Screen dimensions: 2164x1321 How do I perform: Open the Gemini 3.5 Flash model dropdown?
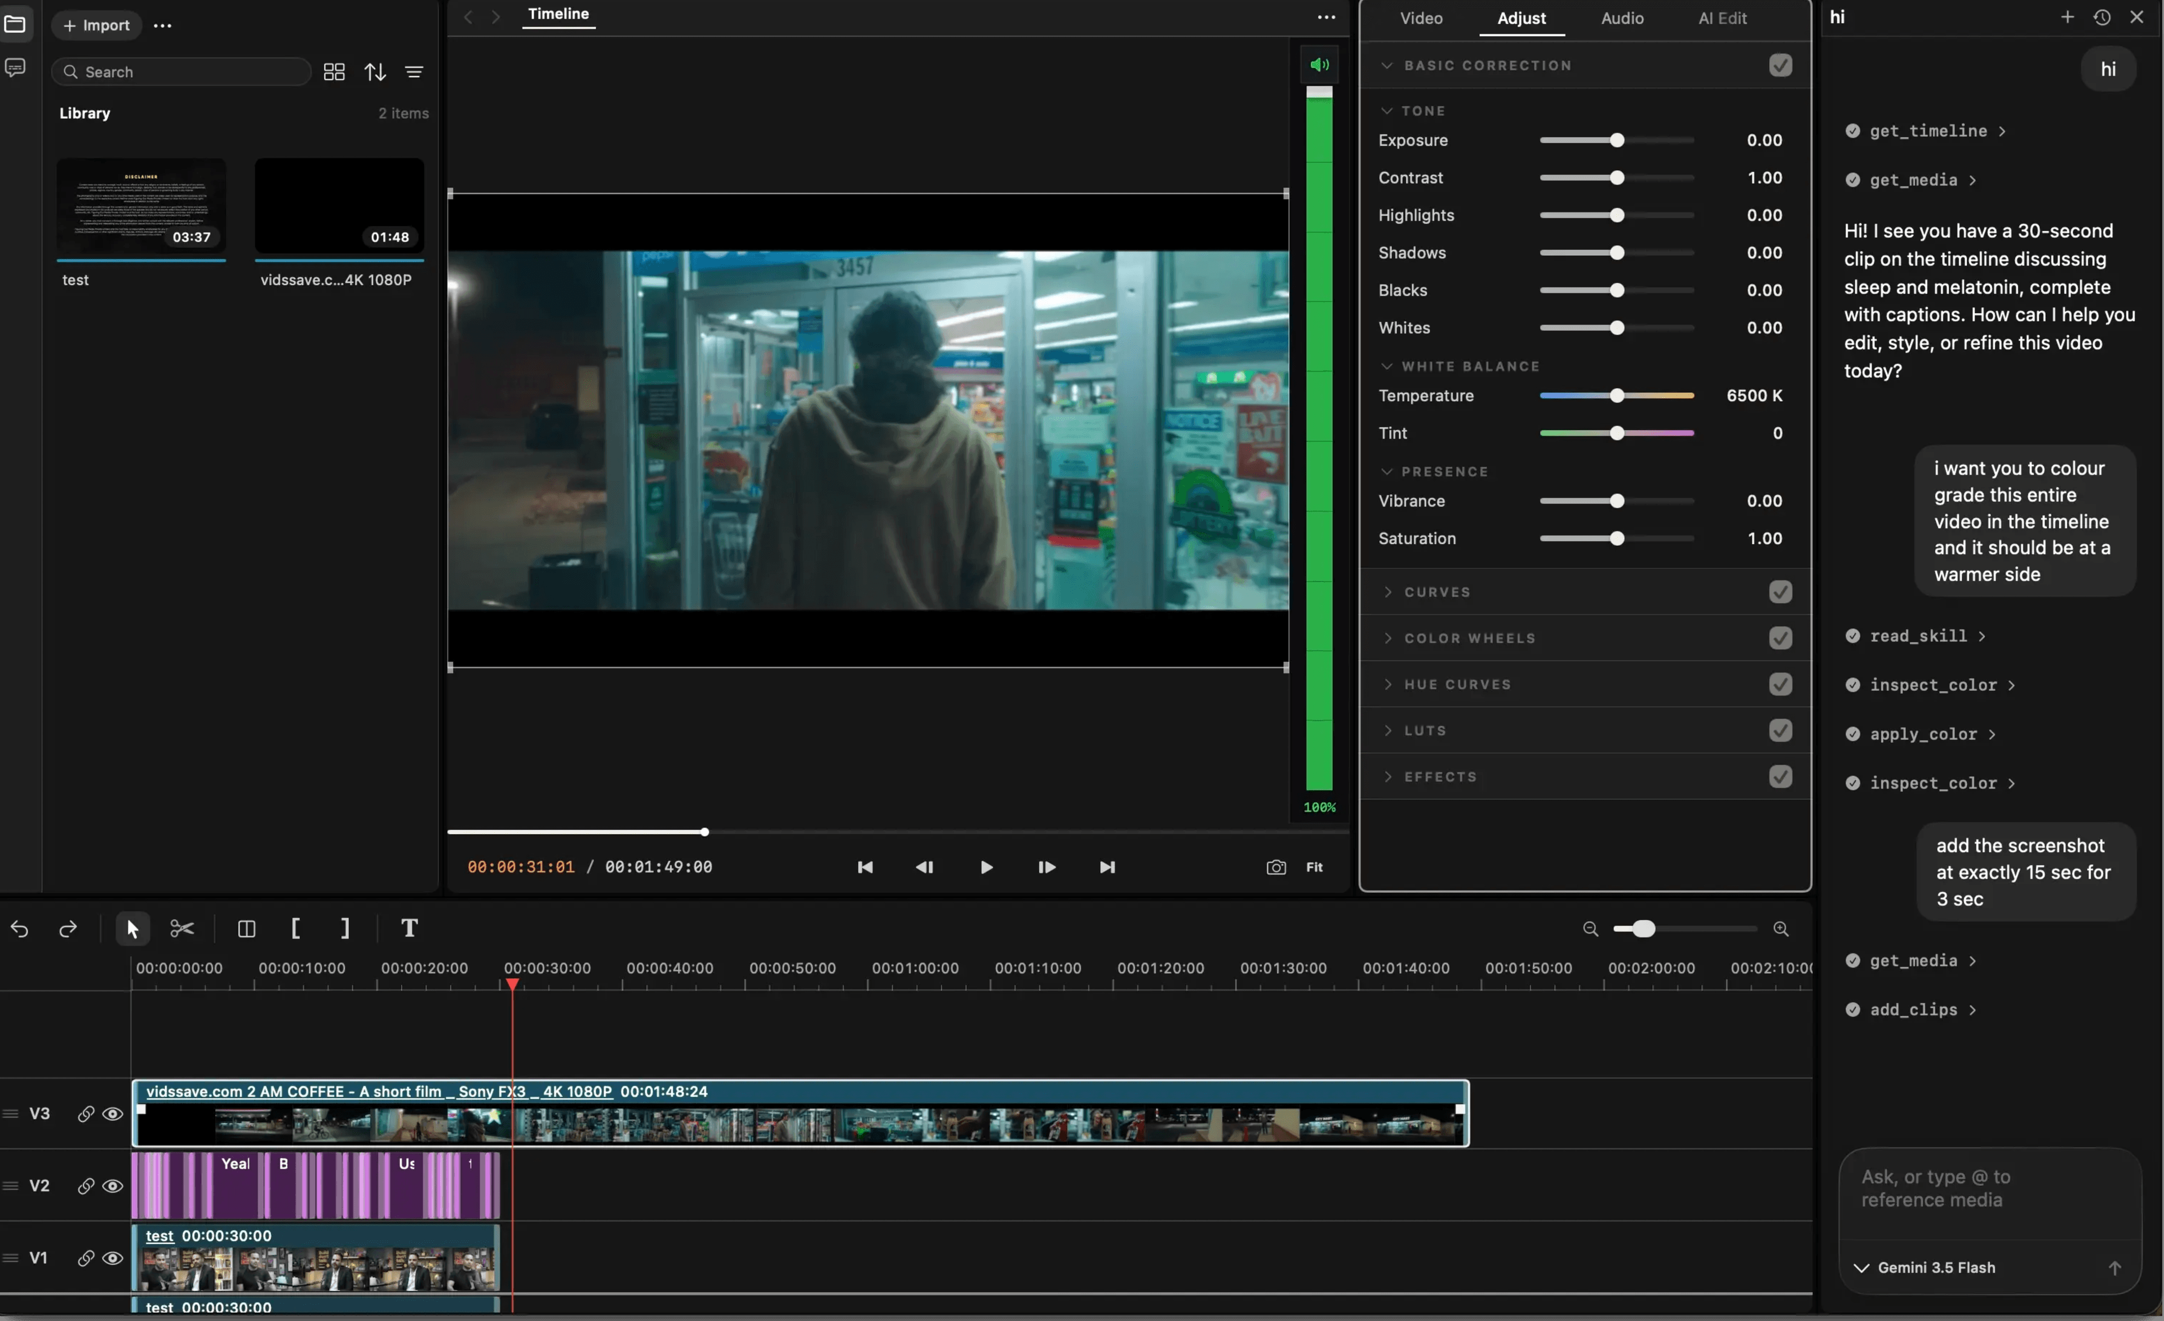pyautogui.click(x=1923, y=1267)
